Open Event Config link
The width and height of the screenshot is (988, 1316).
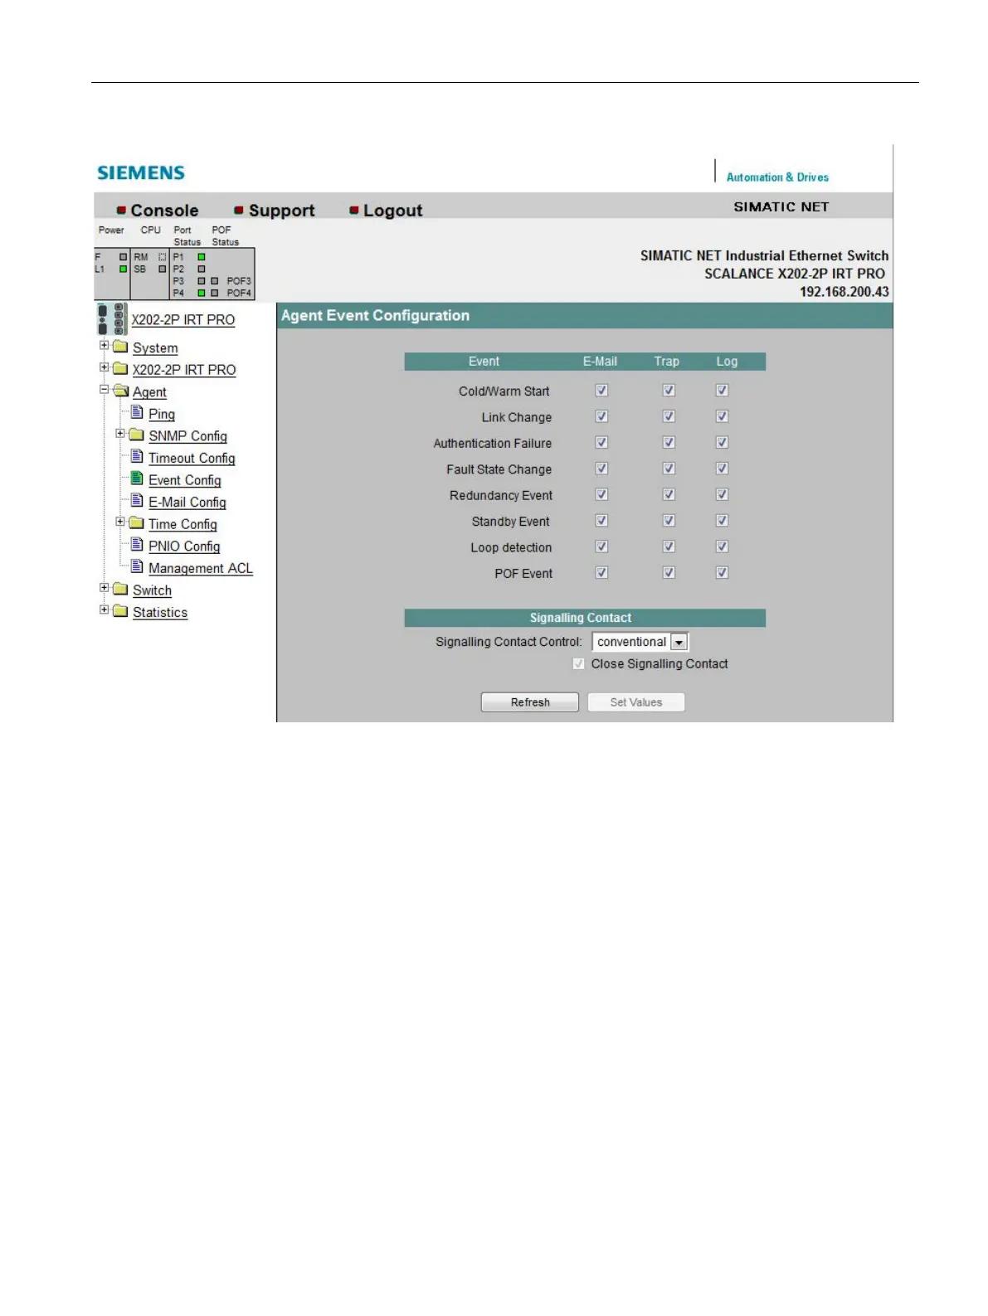click(x=185, y=480)
